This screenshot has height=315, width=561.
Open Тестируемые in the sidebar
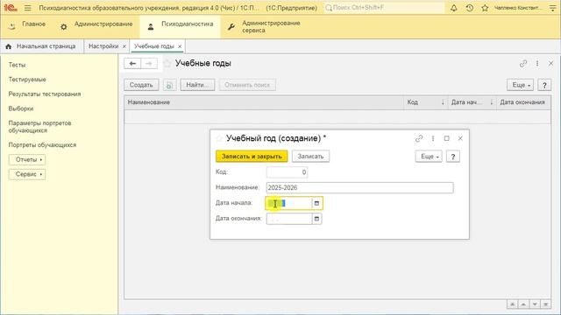27,80
